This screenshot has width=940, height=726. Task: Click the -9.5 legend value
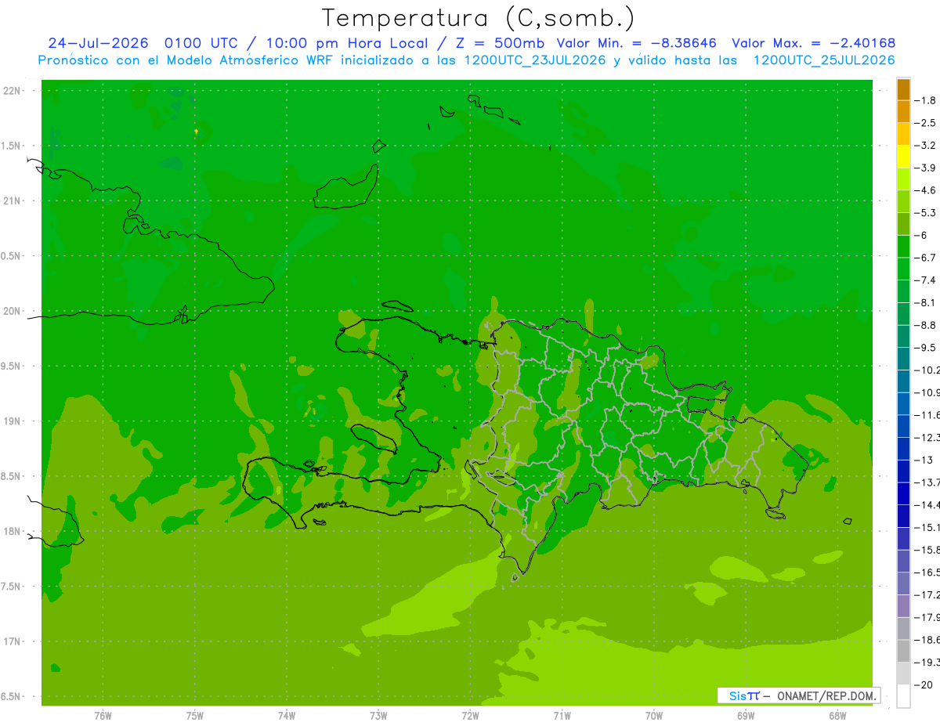coord(925,347)
